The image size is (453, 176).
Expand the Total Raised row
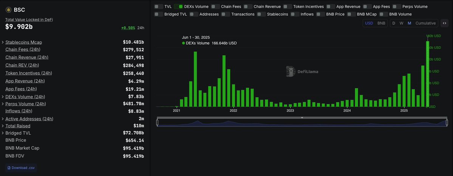[x=3, y=126]
